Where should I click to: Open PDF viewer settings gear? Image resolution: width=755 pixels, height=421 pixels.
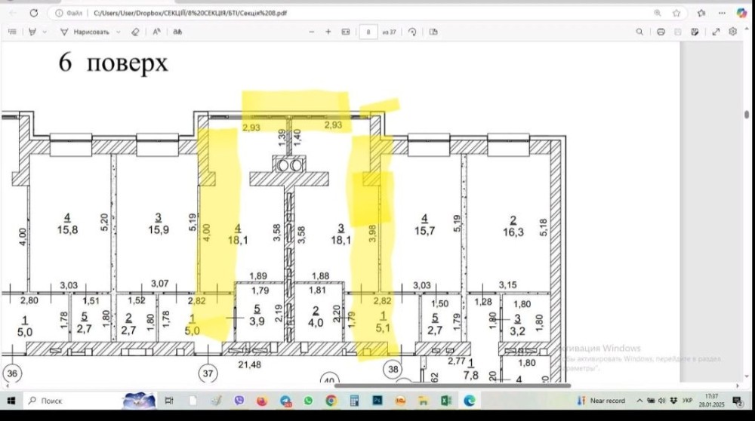pyautogui.click(x=732, y=31)
